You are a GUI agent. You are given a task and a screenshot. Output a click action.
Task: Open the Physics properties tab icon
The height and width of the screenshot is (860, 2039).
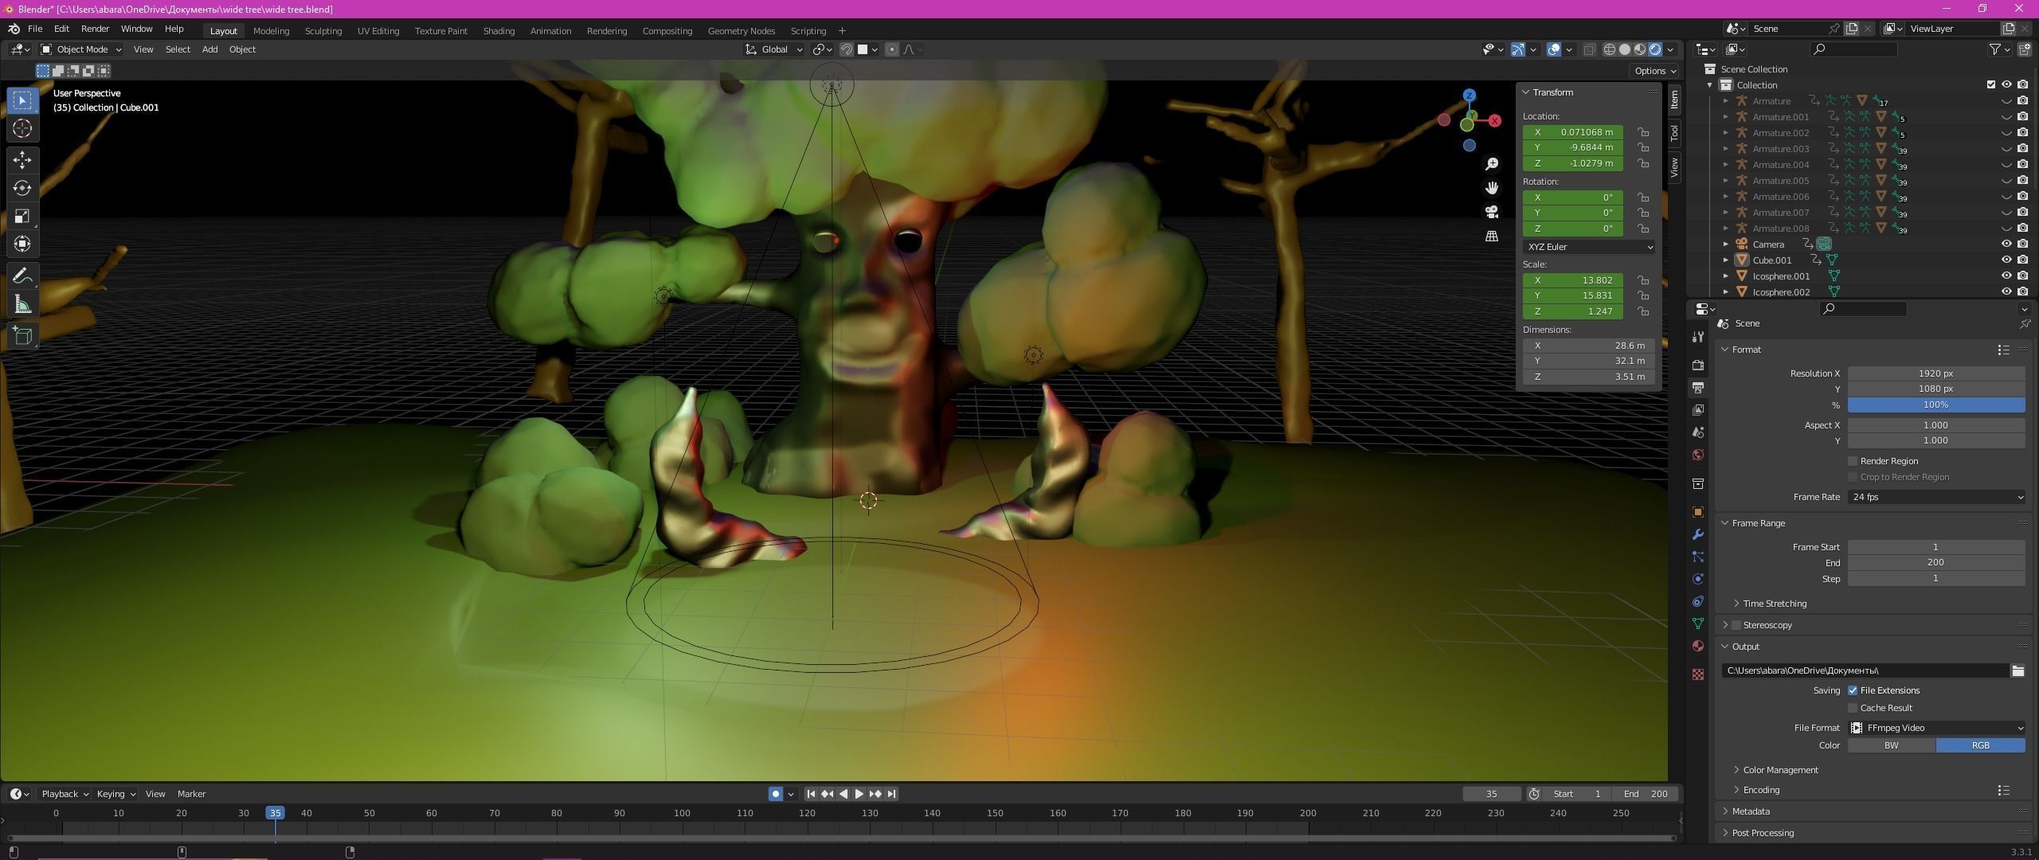[1698, 579]
